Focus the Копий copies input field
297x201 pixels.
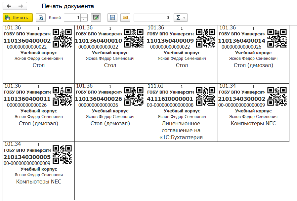(72, 18)
